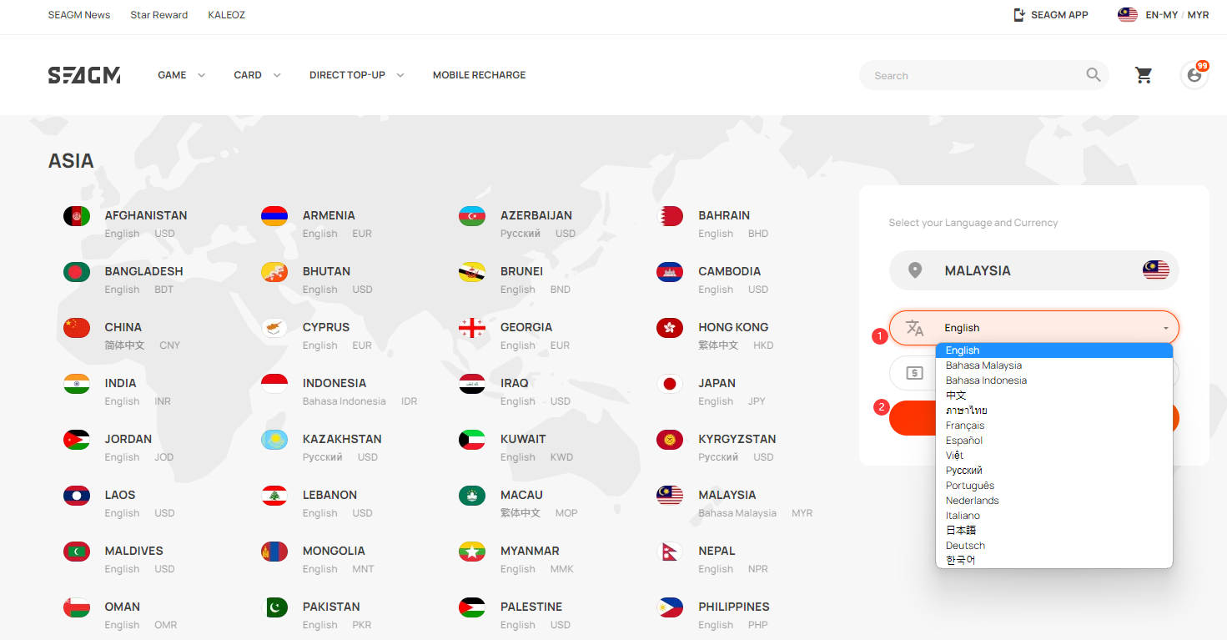Open the MOBILE RECHARGE page
The width and height of the screenshot is (1227, 640).
tap(479, 75)
